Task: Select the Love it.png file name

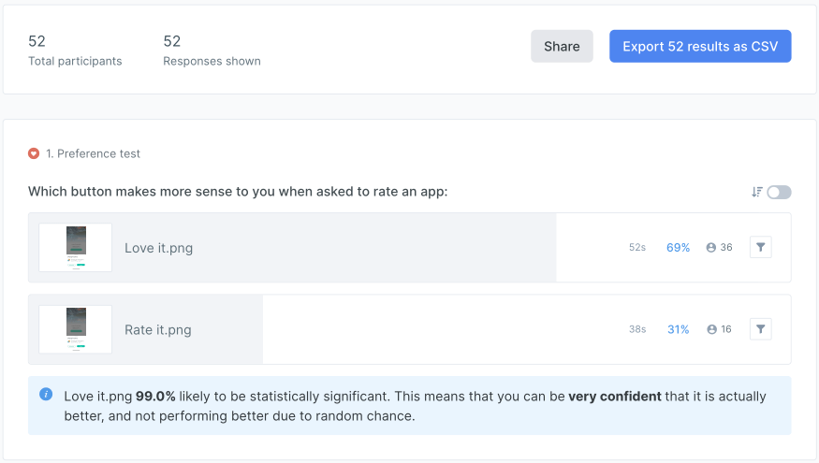Action: pos(158,249)
